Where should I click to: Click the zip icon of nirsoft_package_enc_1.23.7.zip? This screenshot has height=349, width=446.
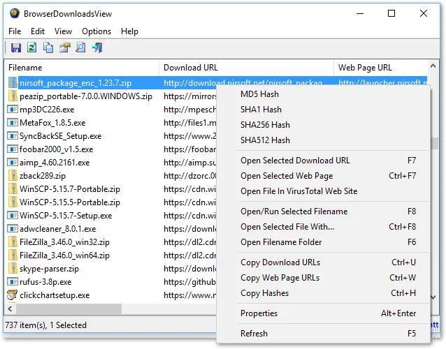pos(13,82)
